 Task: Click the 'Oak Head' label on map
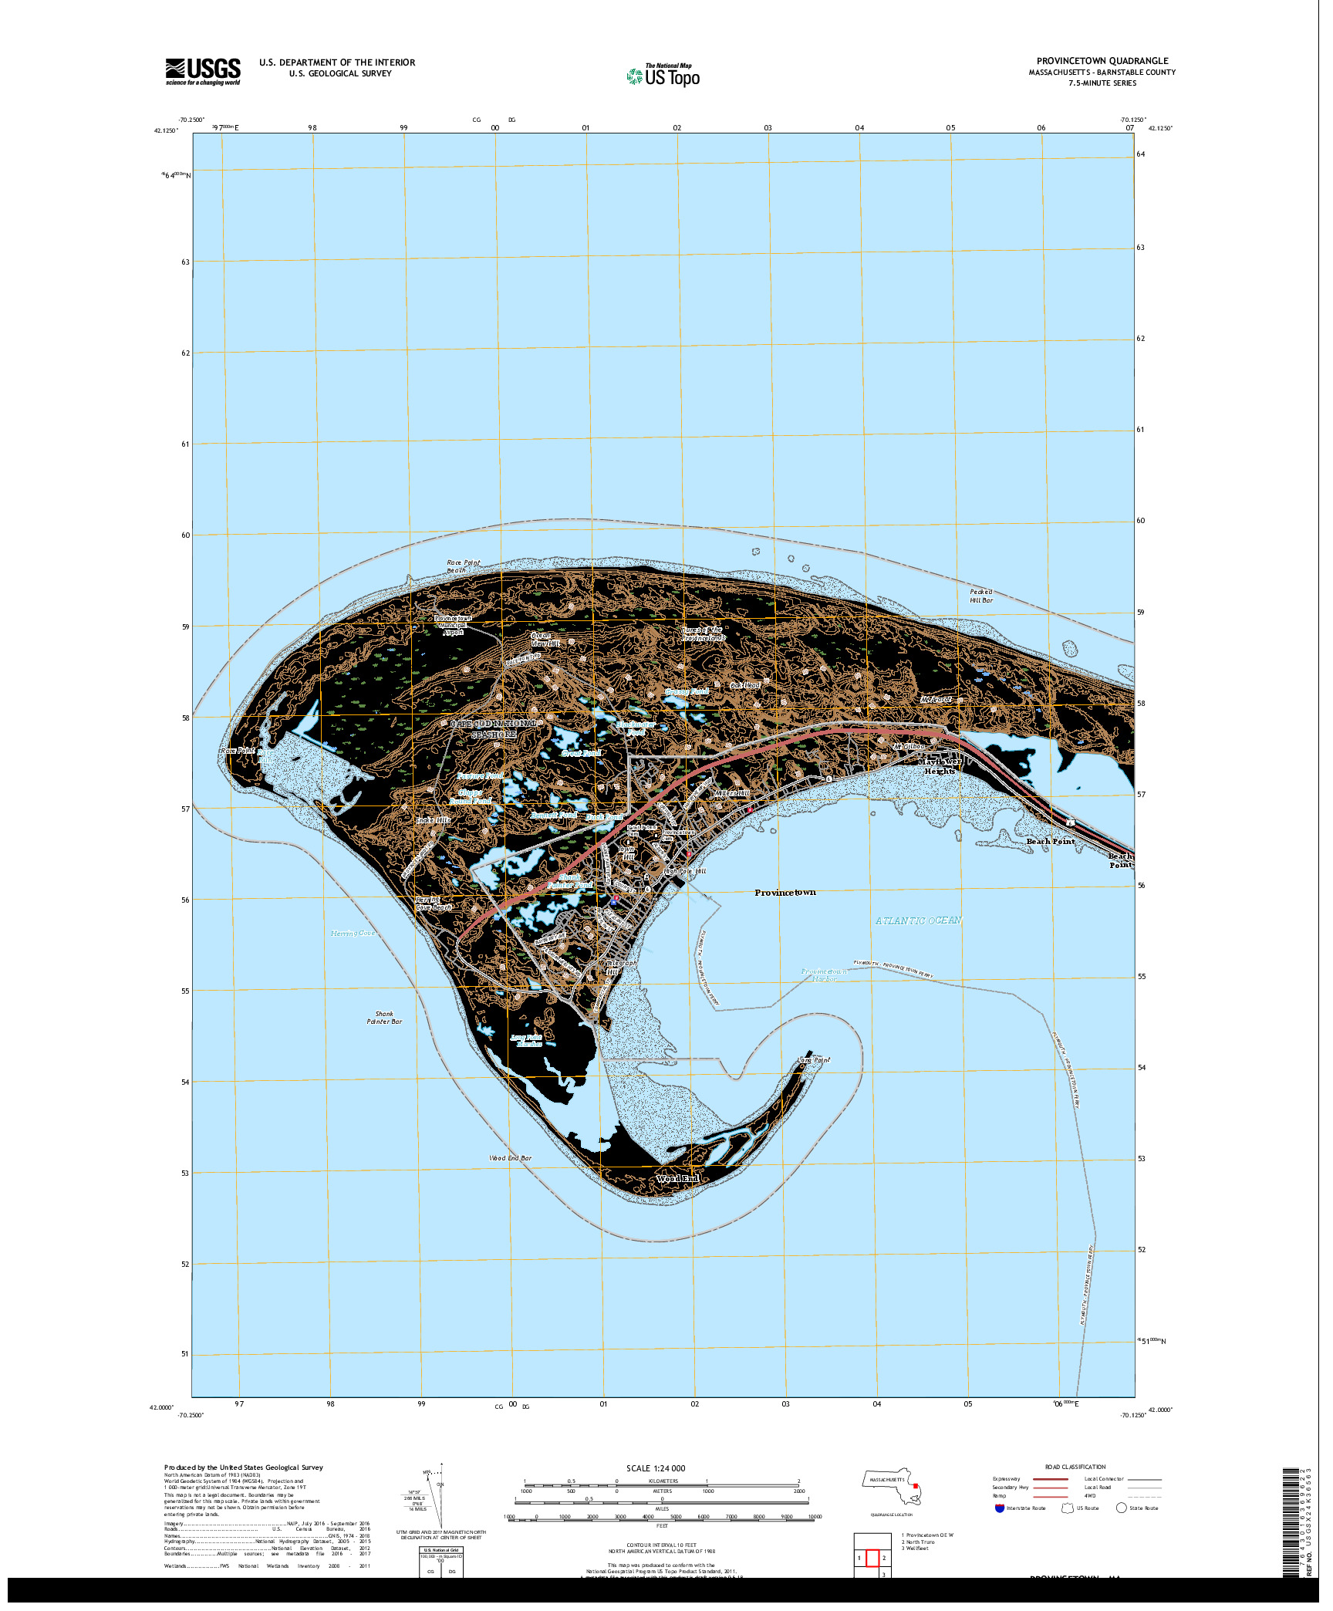pos(745,685)
